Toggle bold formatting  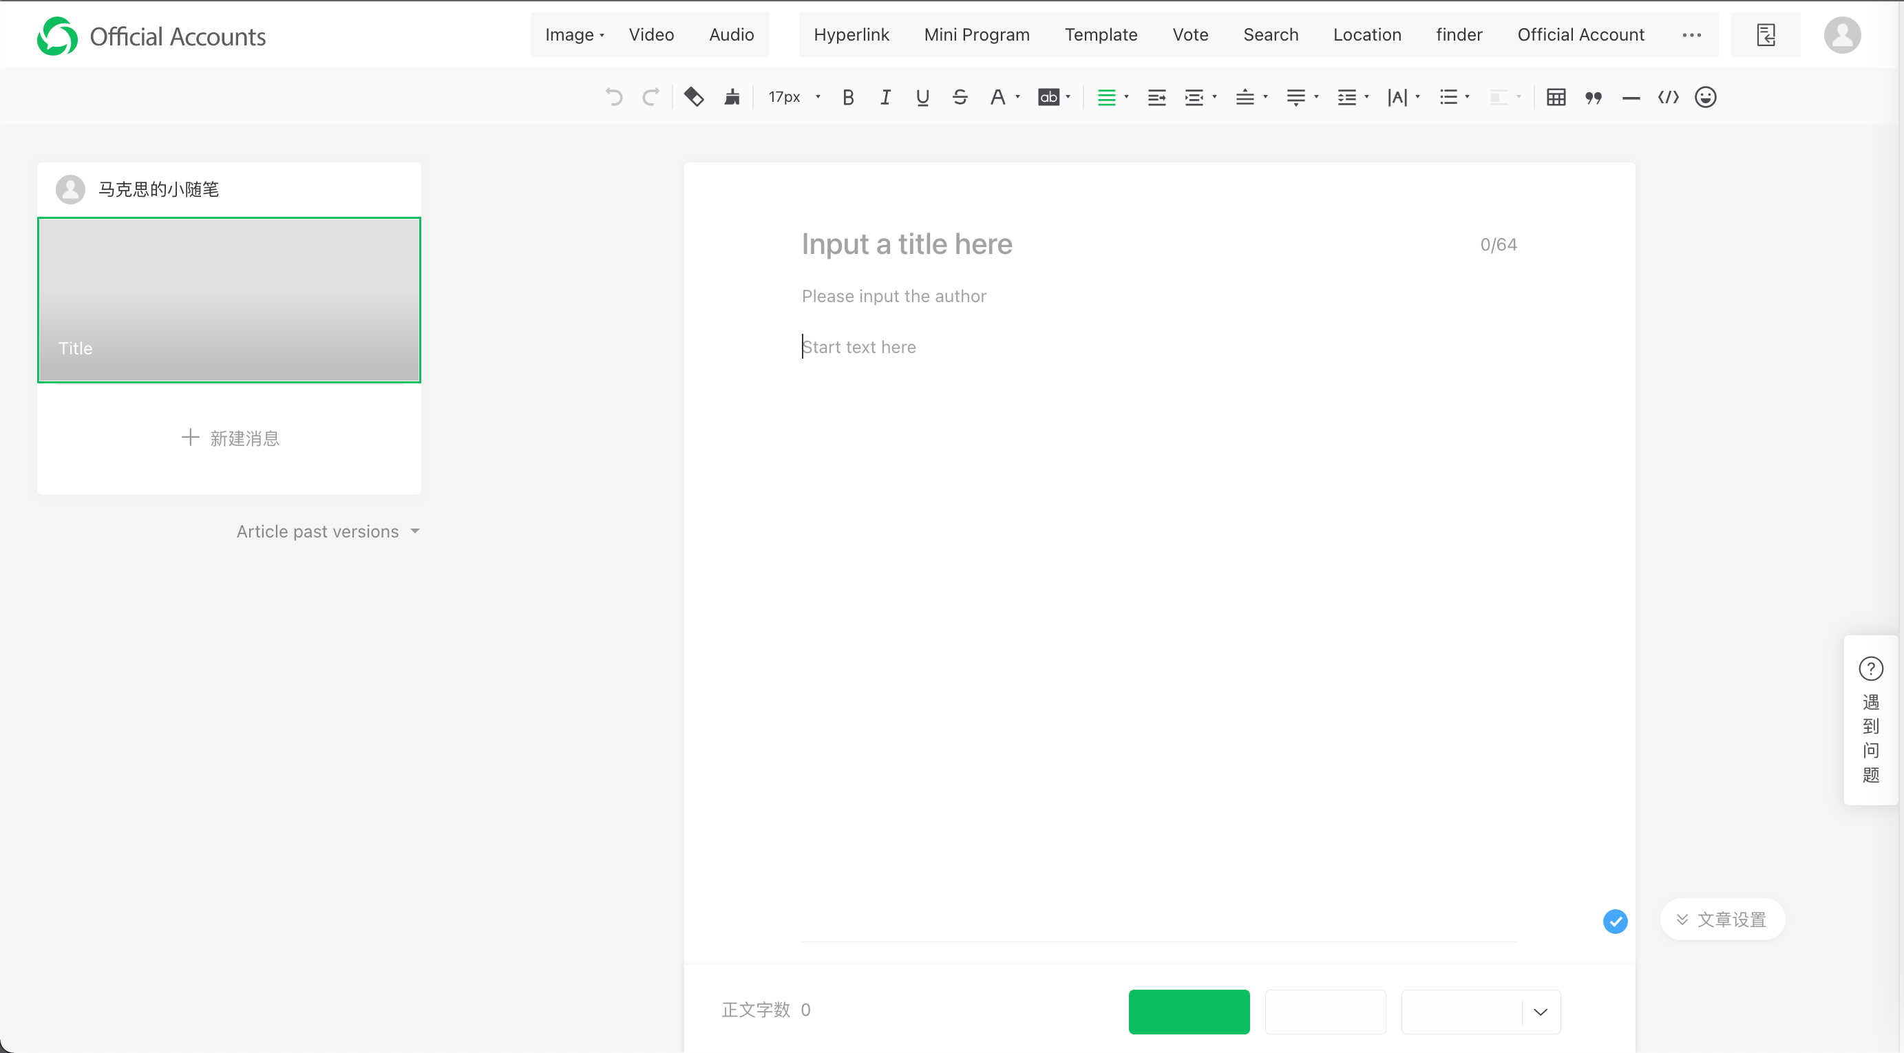(848, 97)
